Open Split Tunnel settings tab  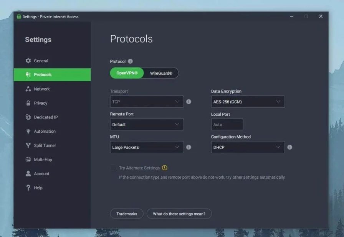point(52,145)
